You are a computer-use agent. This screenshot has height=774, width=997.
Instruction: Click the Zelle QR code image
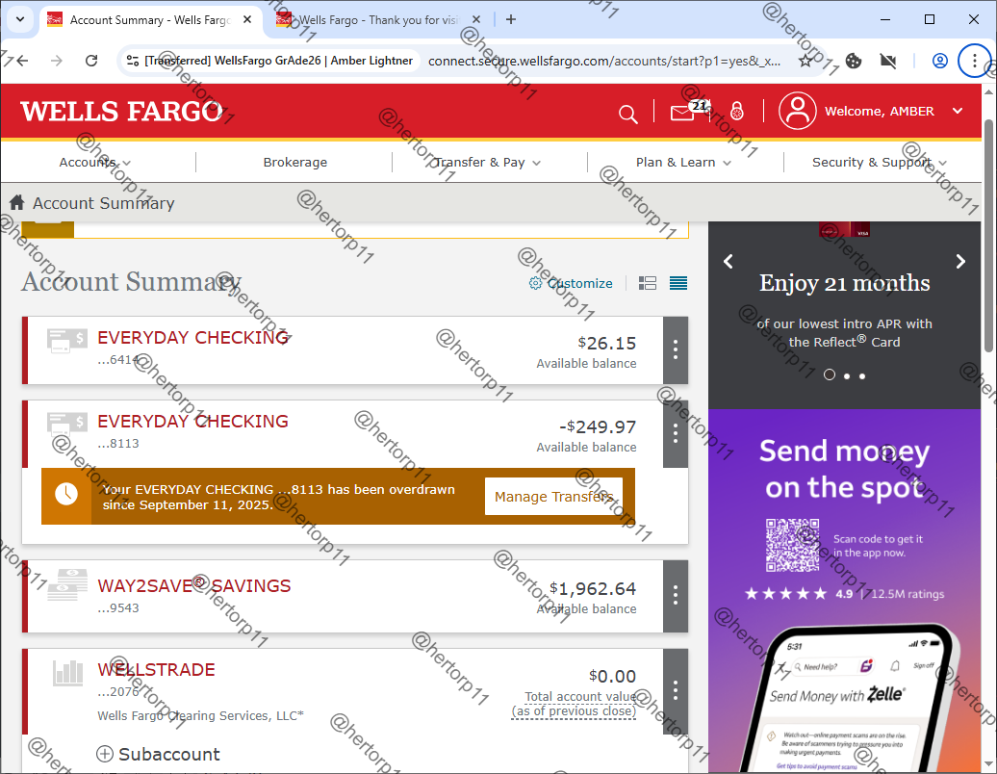click(x=792, y=545)
